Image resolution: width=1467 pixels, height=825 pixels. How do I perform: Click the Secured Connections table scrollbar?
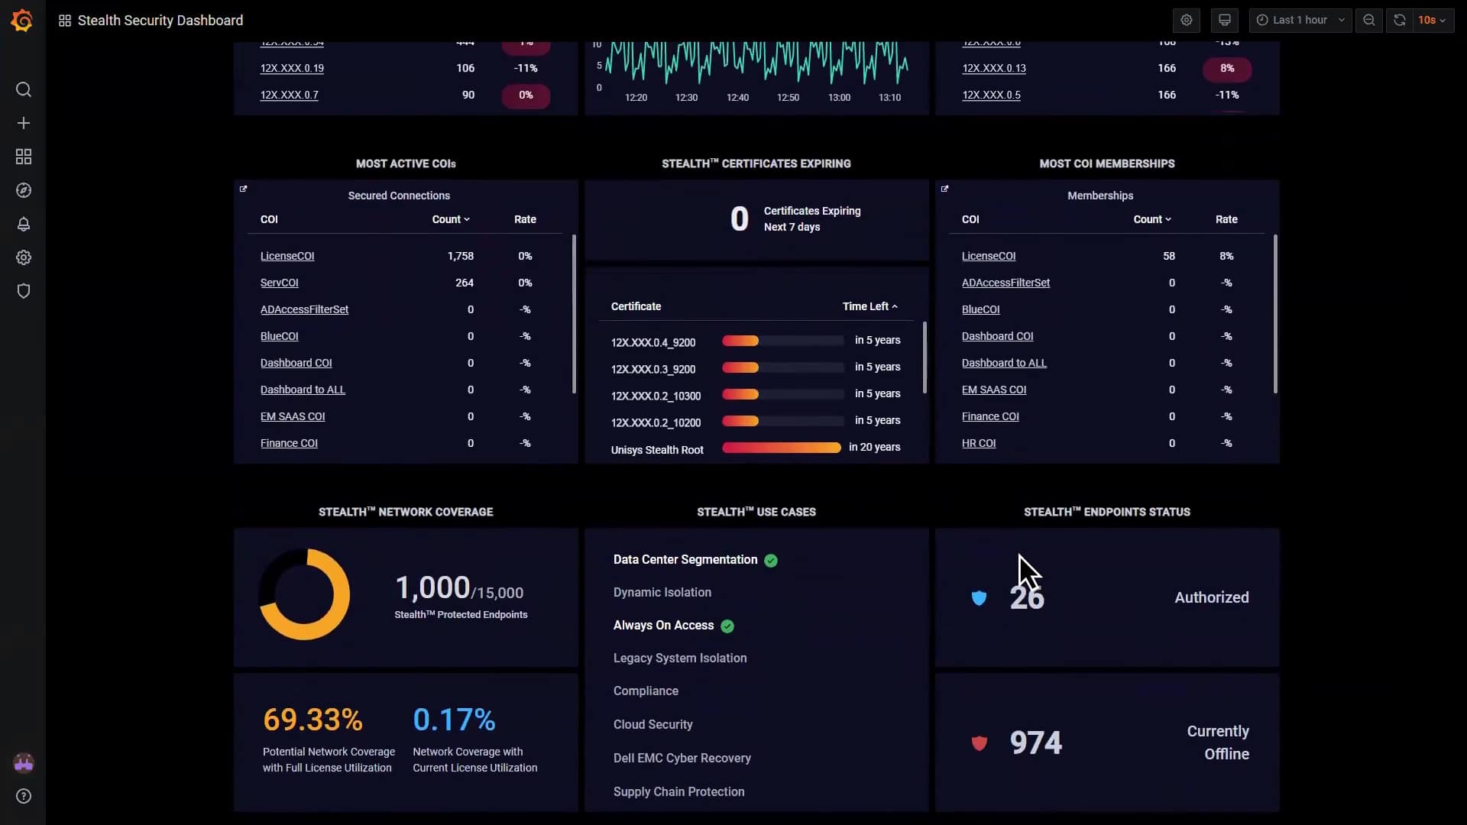(574, 315)
